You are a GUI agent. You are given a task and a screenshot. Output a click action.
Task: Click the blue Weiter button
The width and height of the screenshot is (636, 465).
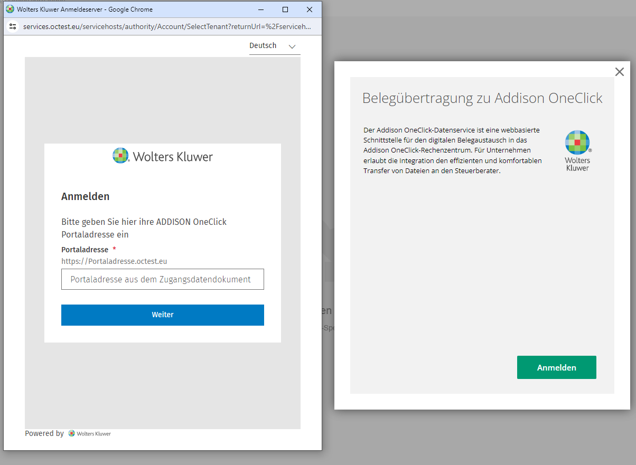click(x=163, y=315)
